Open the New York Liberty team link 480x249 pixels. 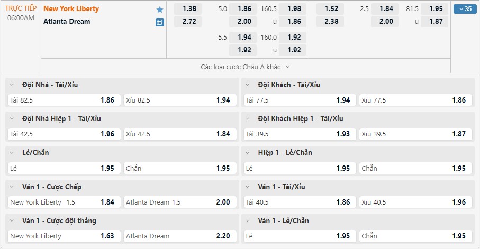coord(71,9)
